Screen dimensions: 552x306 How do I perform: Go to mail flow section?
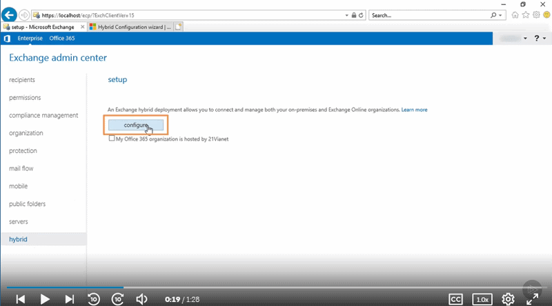click(x=21, y=168)
